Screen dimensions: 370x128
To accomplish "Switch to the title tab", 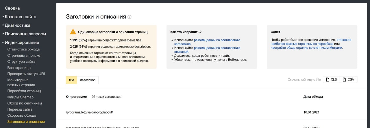I will click(x=71, y=80).
